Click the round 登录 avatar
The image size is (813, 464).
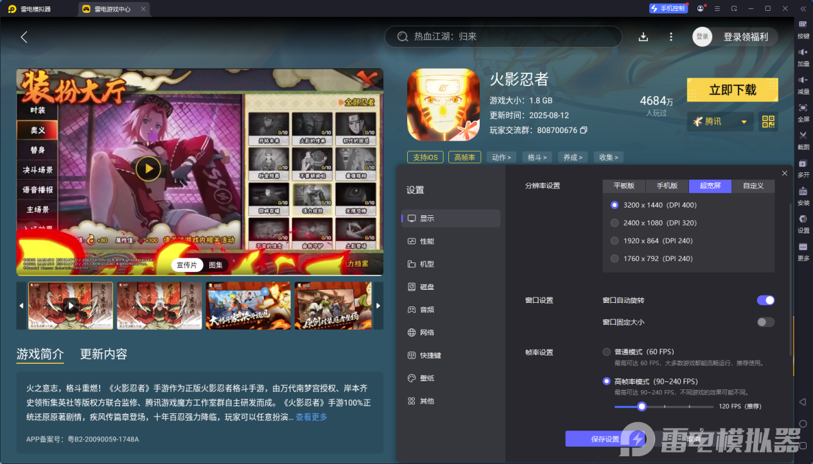(703, 37)
